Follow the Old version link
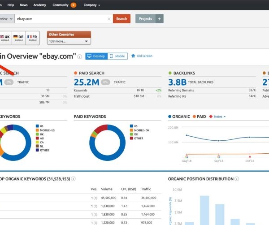The height and width of the screenshot is (225, 269). 144,56
